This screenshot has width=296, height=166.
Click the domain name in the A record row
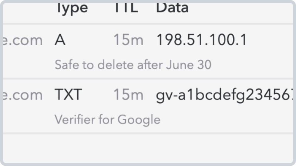click(23, 40)
